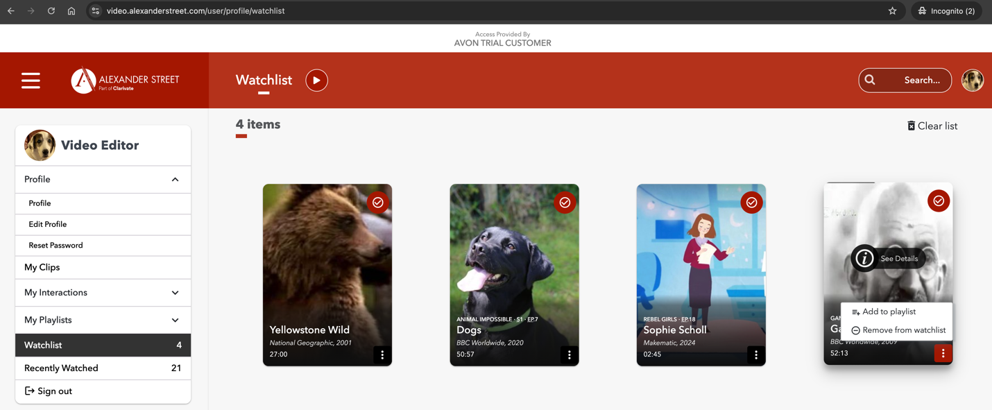Open the hamburger navigation menu
This screenshot has height=410, width=992.
[x=31, y=80]
